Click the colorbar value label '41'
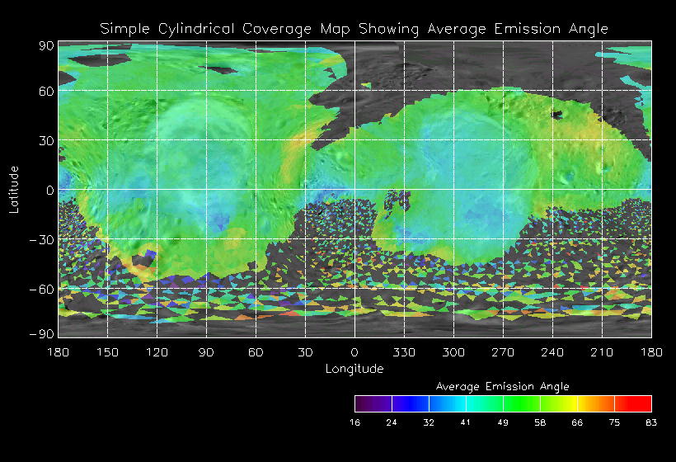Screen dimensions: 676x462 click(x=466, y=422)
